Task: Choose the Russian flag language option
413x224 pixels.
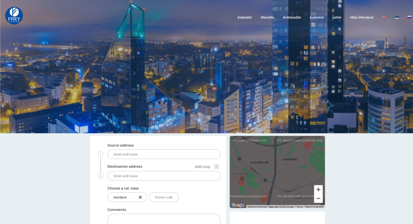Action: click(409, 17)
